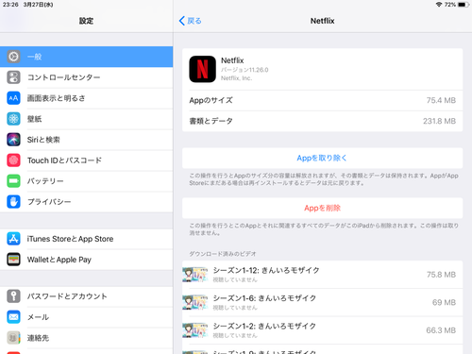Tap the 3月27日 date in status bar
The width and height of the screenshot is (472, 354).
38,5
